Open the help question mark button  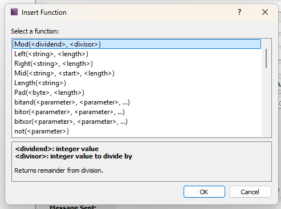[239, 12]
